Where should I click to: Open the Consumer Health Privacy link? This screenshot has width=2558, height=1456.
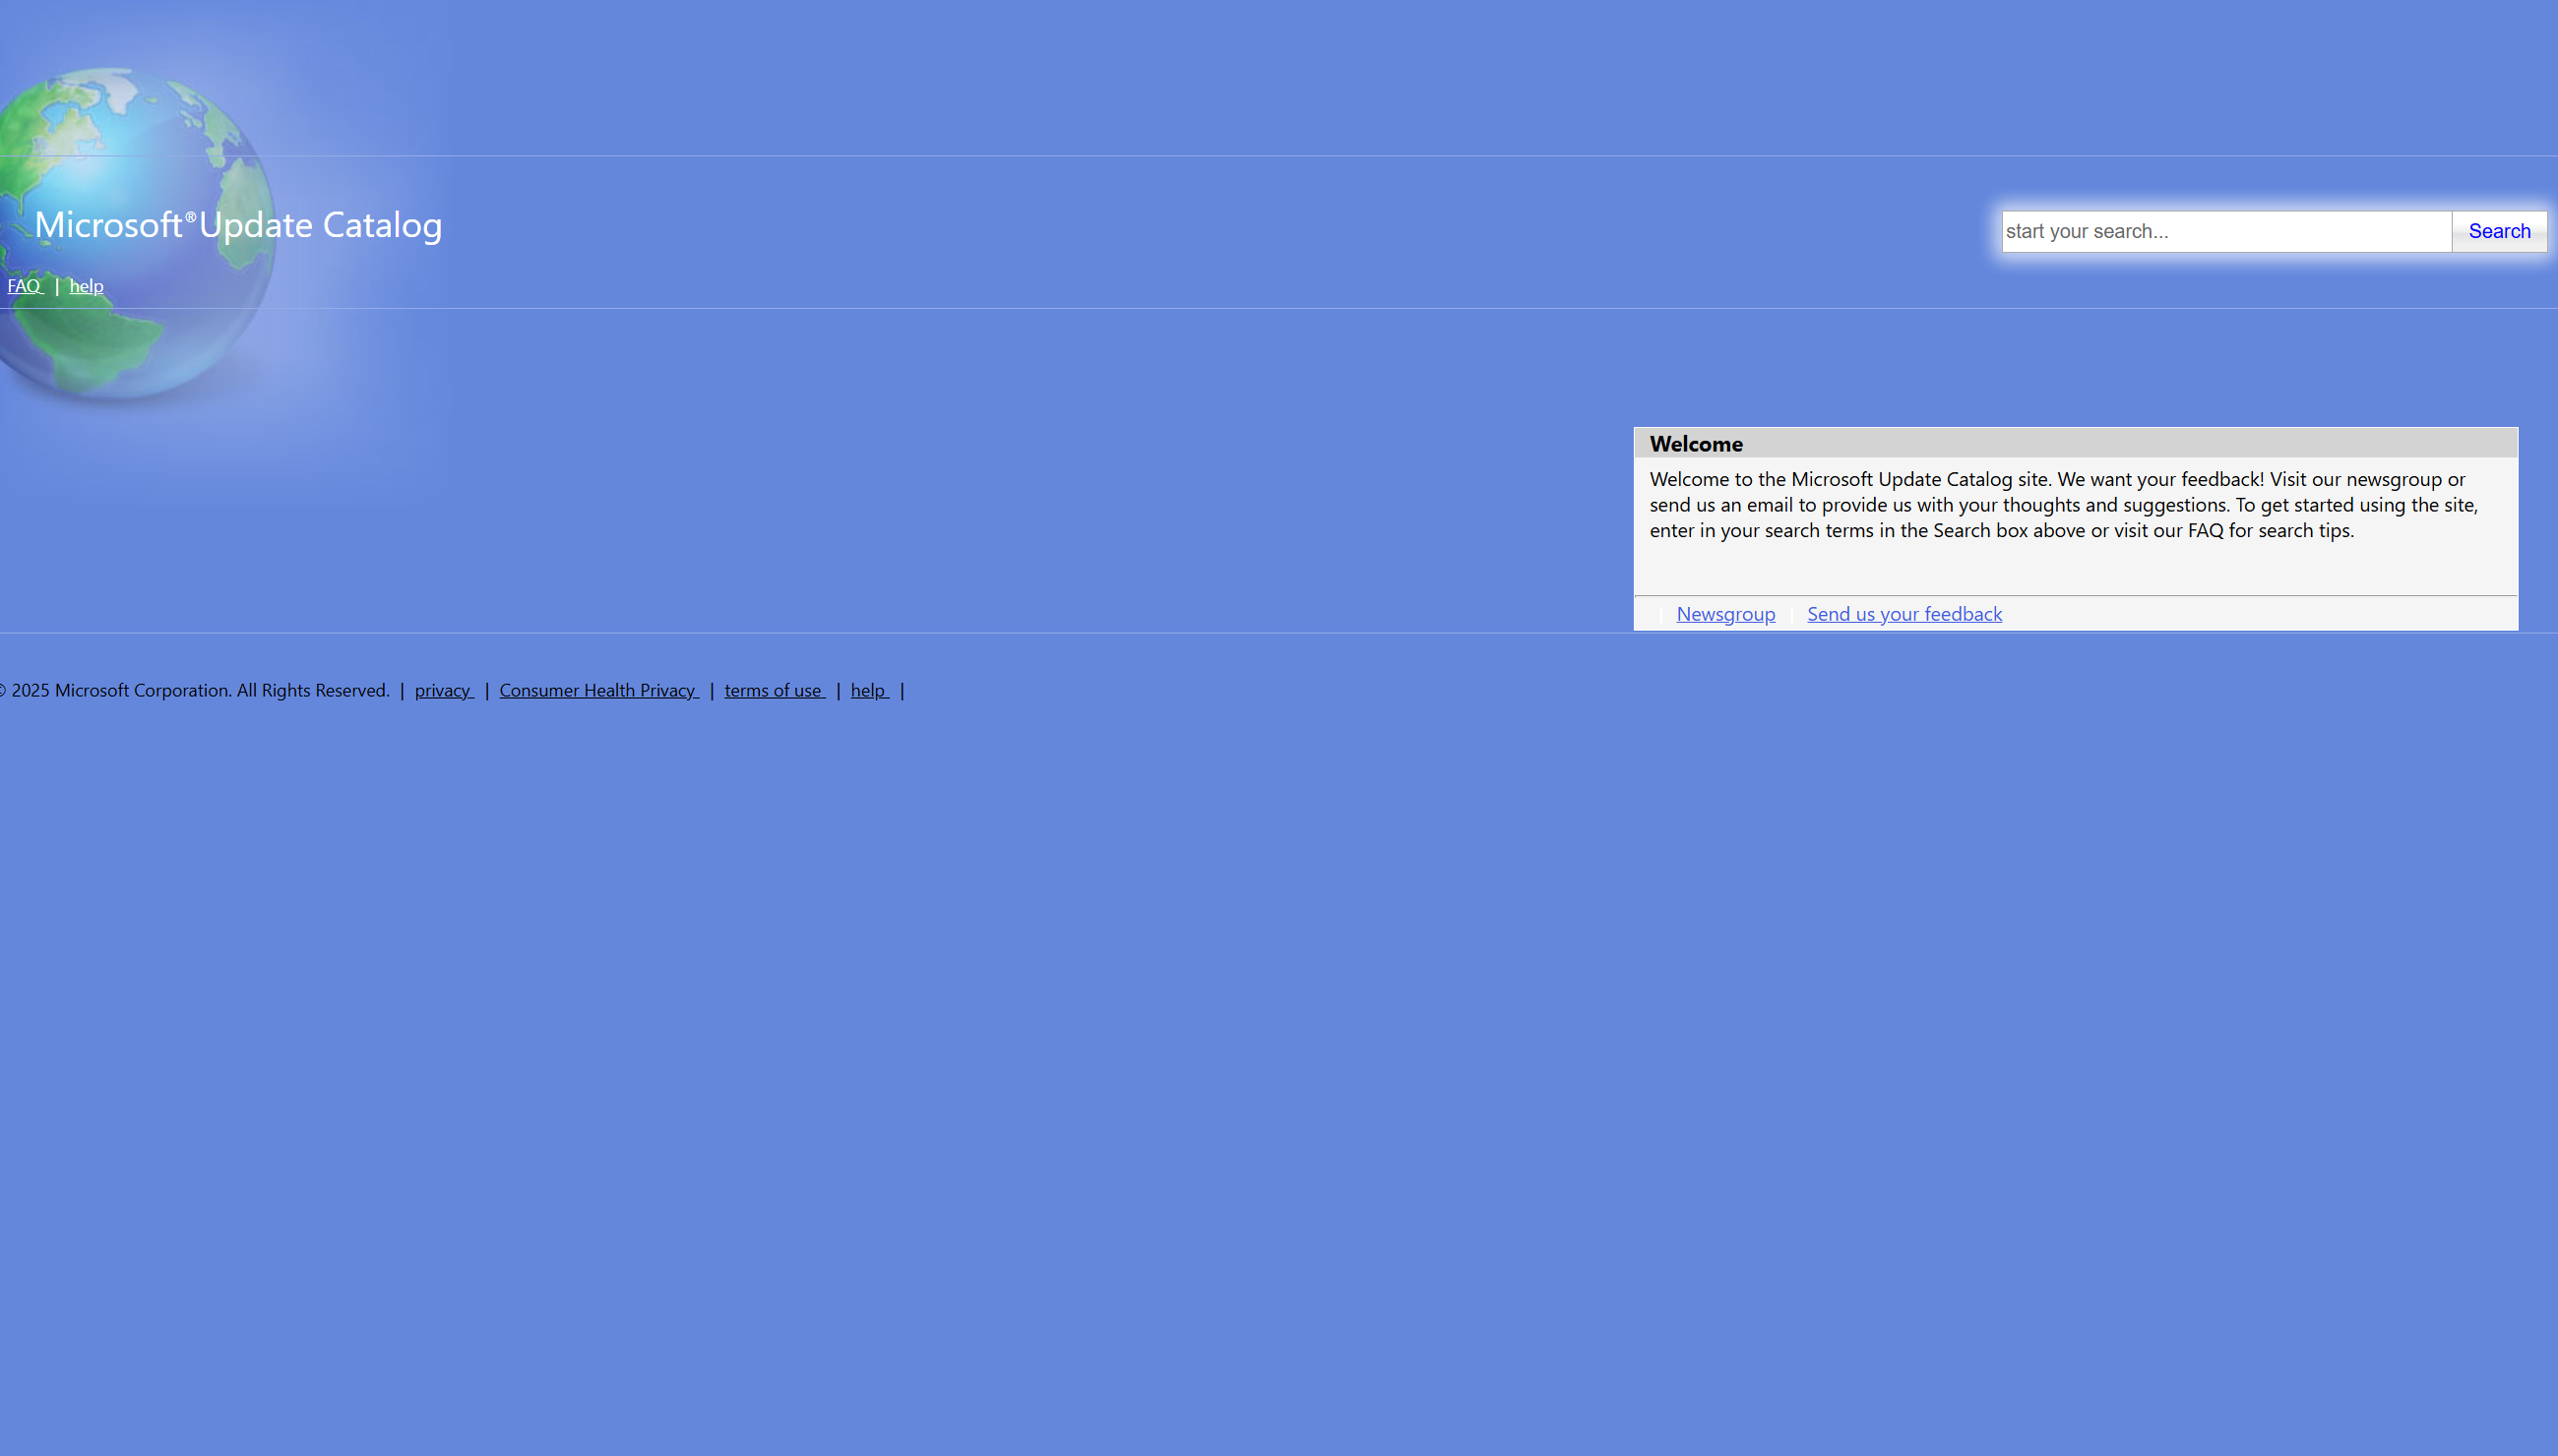(x=597, y=691)
